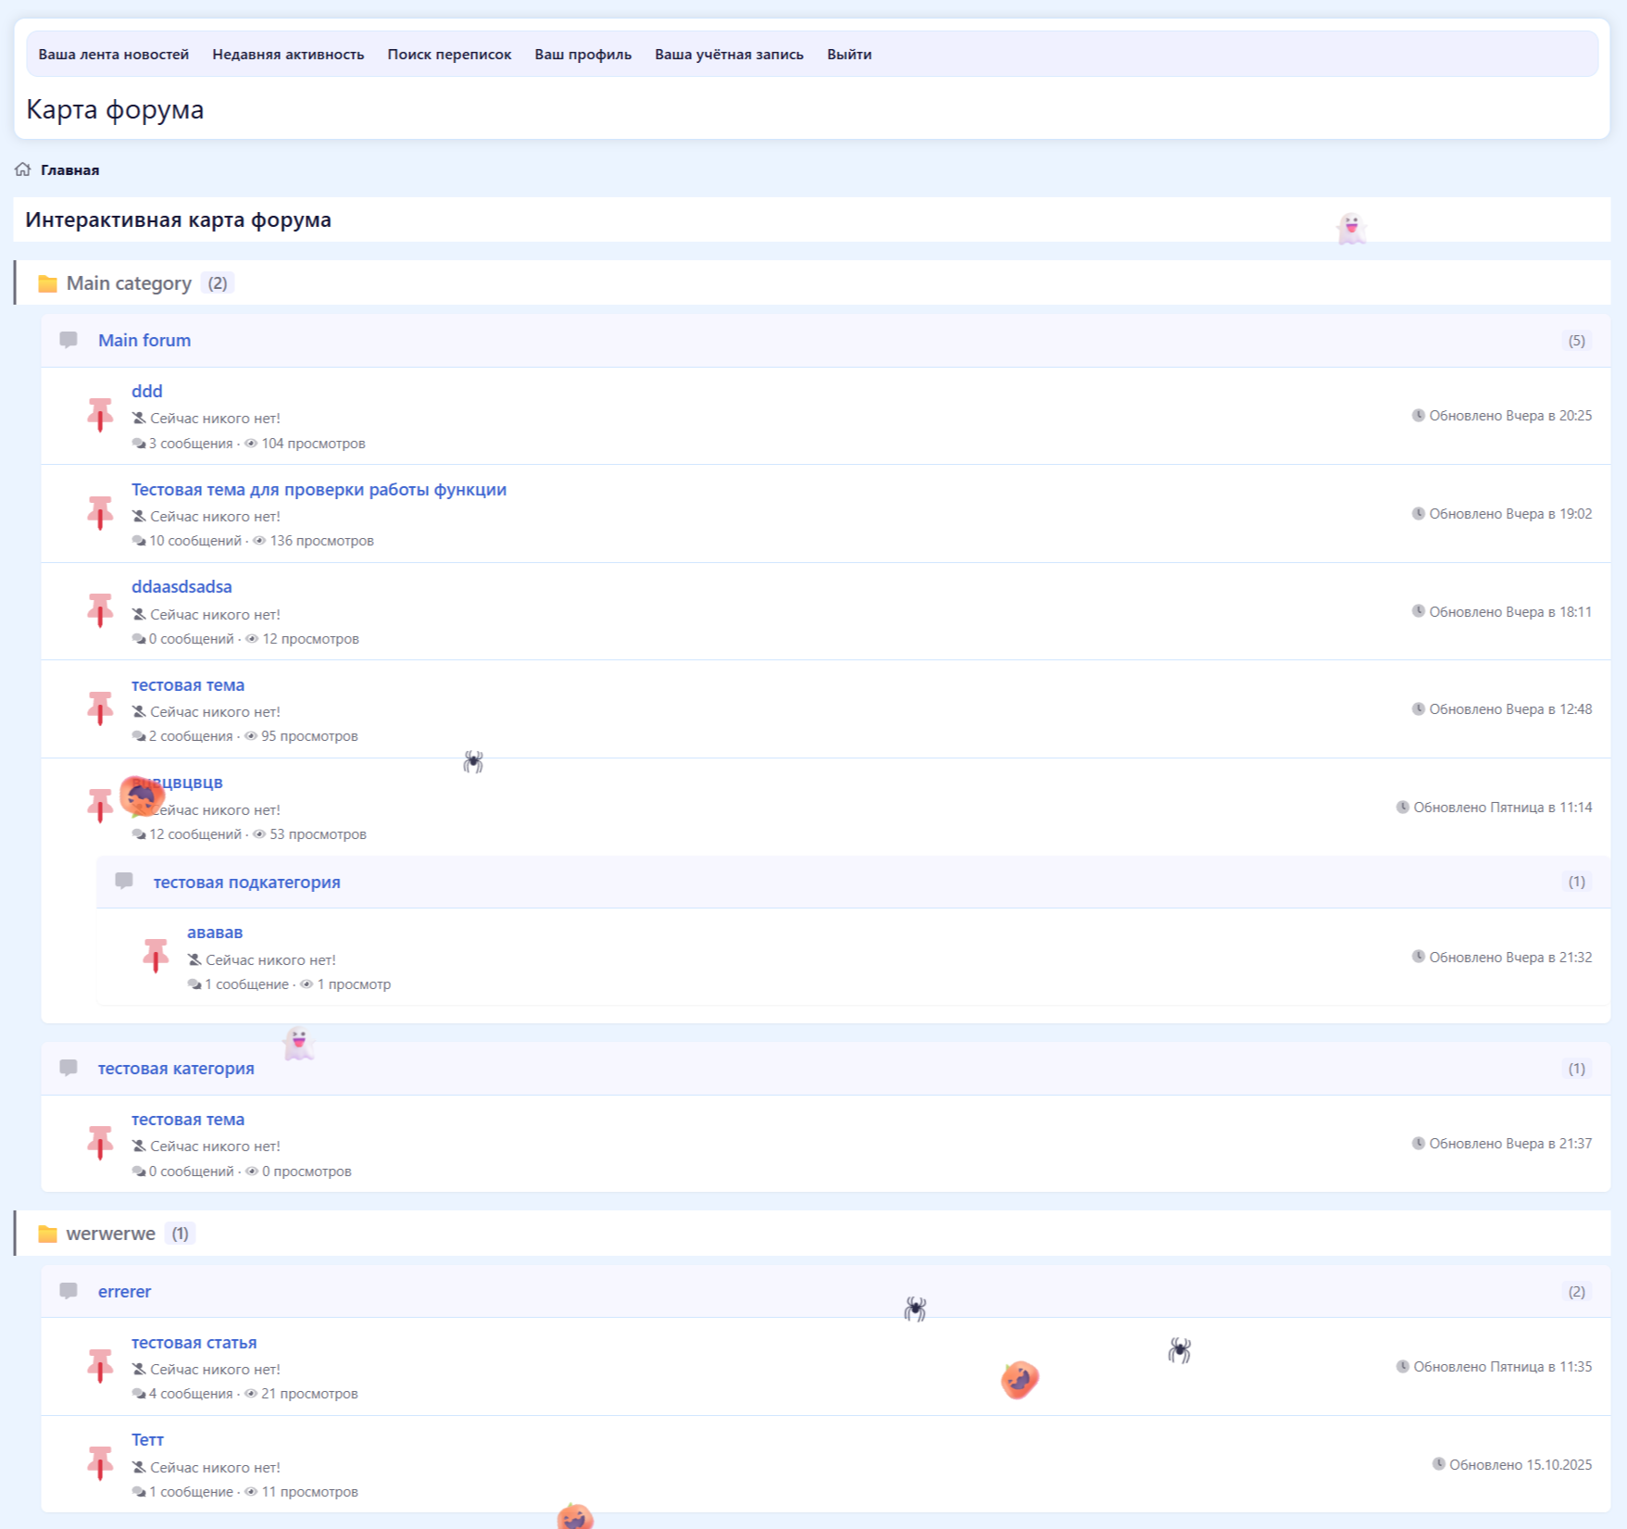Open the Тестовая тема для проверки работы функции topic
The image size is (1627, 1529).
[319, 489]
